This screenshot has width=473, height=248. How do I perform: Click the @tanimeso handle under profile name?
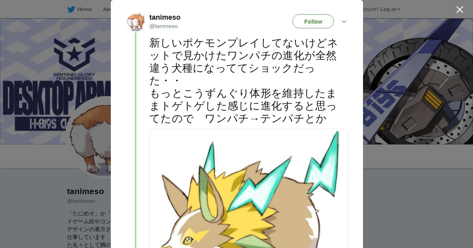pos(81,201)
